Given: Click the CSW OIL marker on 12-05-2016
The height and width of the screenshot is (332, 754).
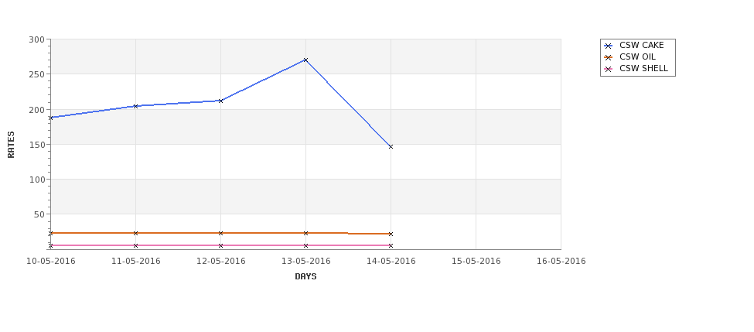Looking at the screenshot, I should pyautogui.click(x=220, y=234).
